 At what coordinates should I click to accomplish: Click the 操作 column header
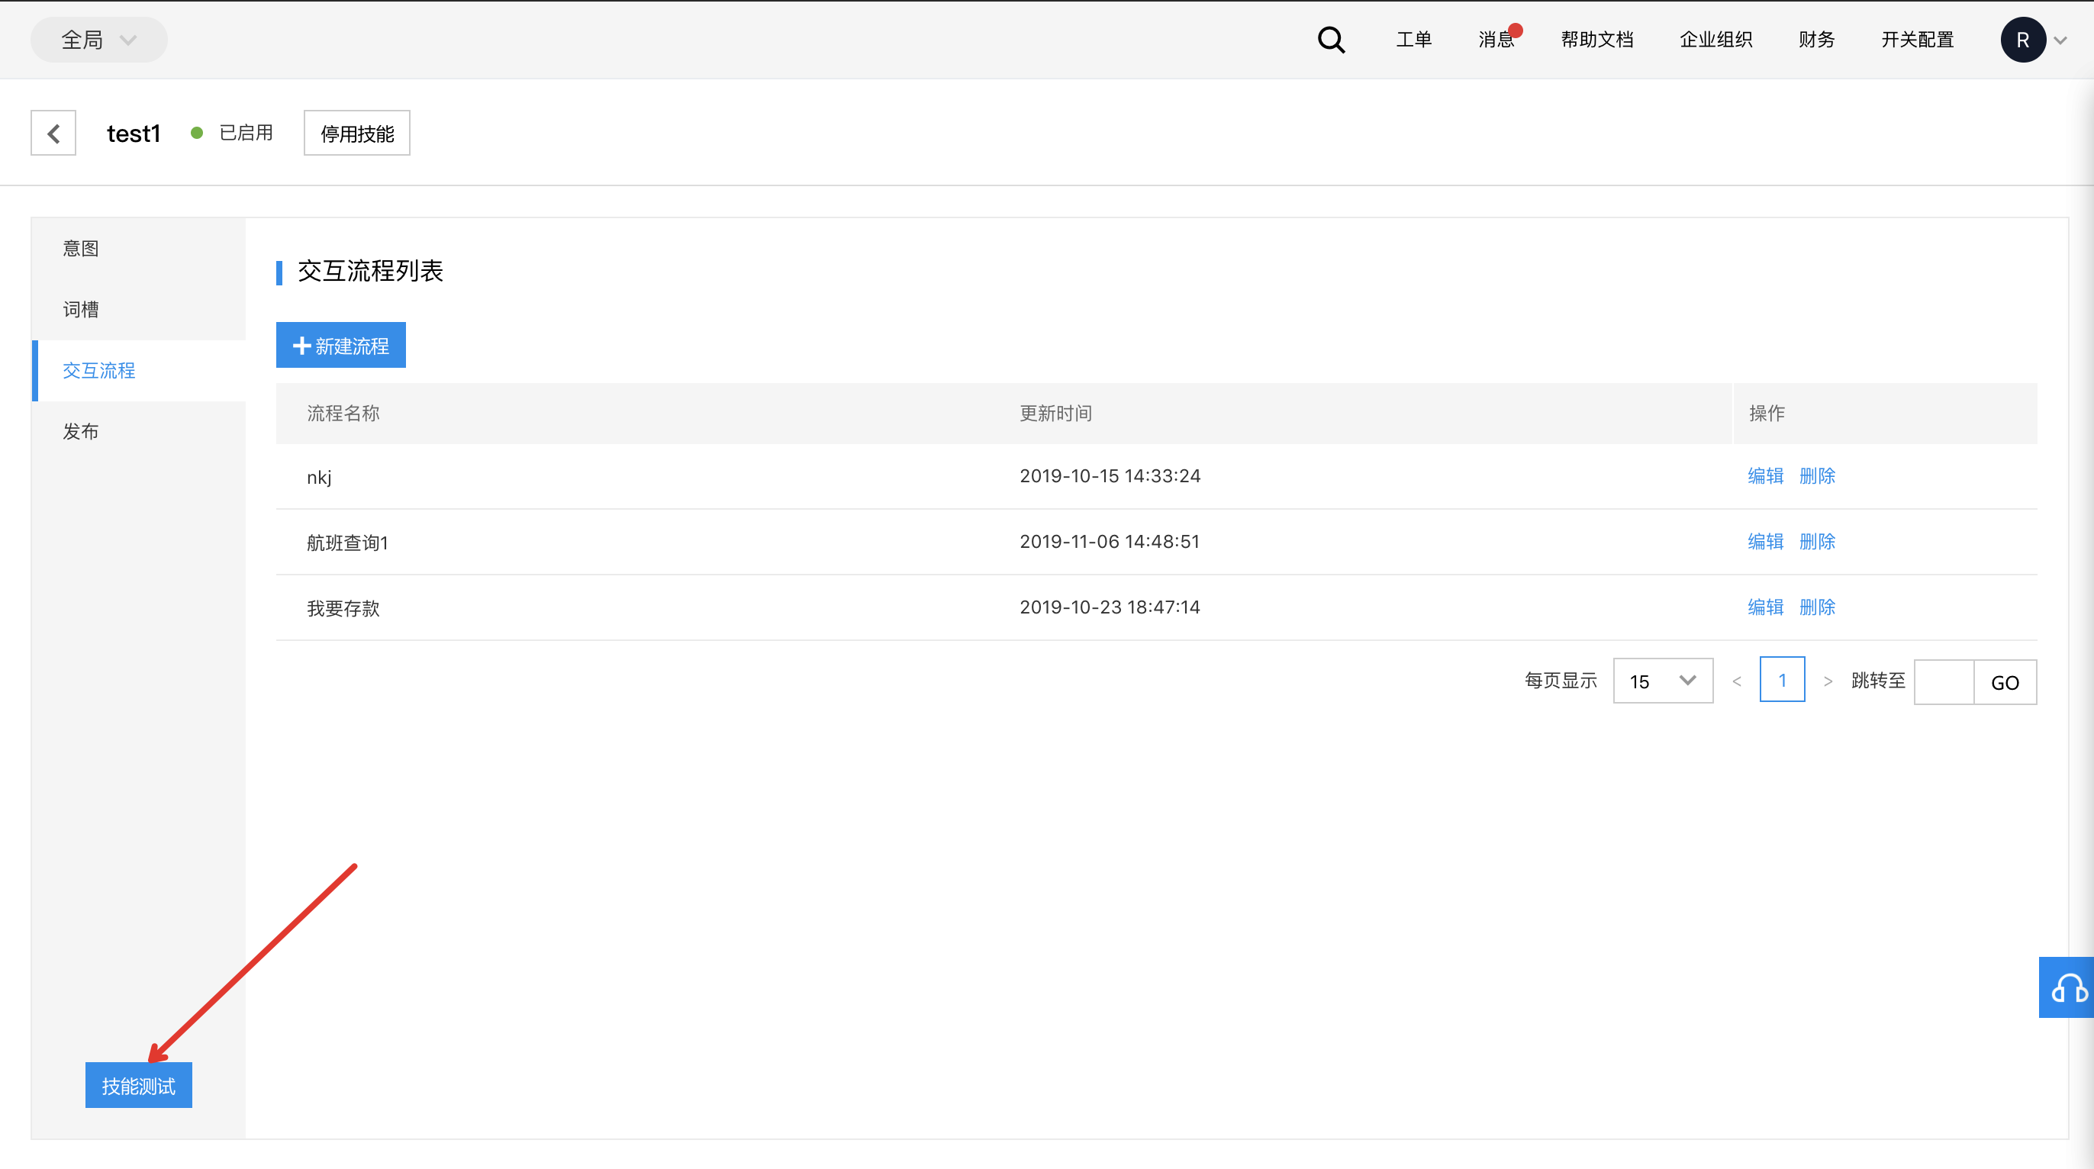[x=1767, y=413]
